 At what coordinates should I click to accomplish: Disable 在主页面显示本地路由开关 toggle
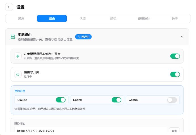pyautogui.click(x=175, y=56)
